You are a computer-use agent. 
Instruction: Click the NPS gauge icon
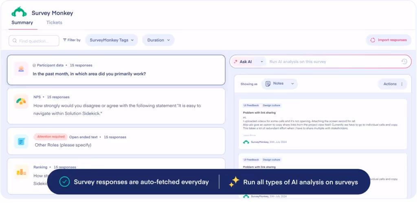point(21,101)
